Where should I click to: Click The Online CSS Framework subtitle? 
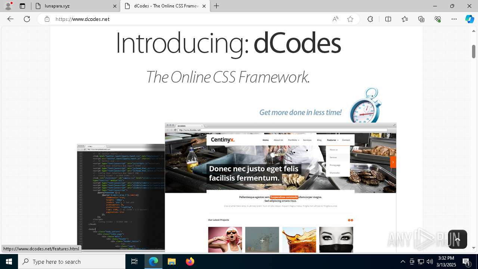(x=228, y=77)
